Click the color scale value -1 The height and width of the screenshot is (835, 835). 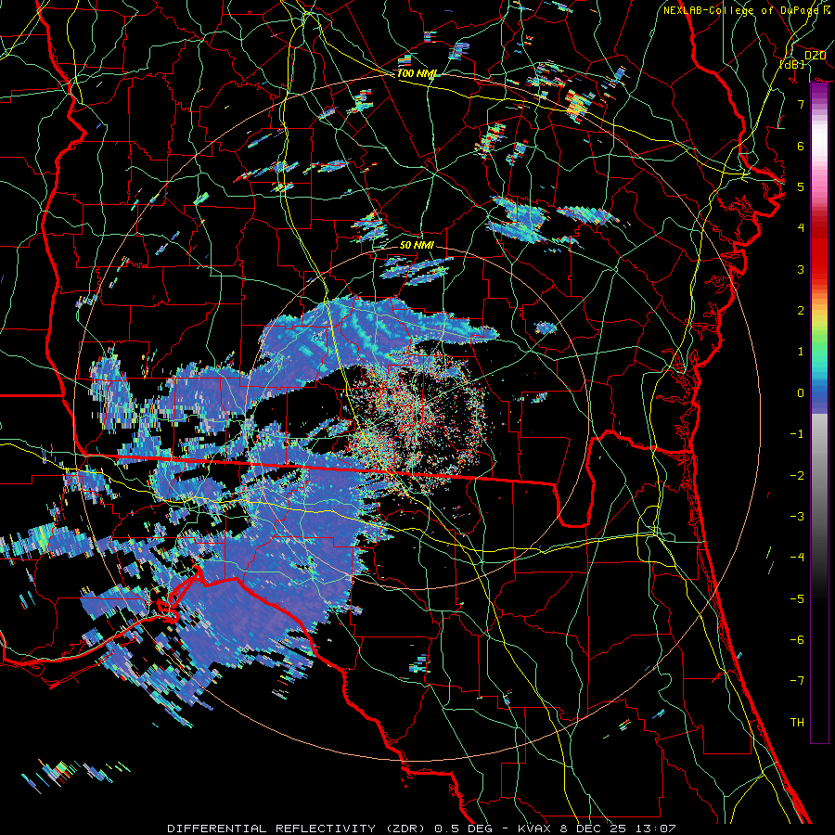point(797,434)
